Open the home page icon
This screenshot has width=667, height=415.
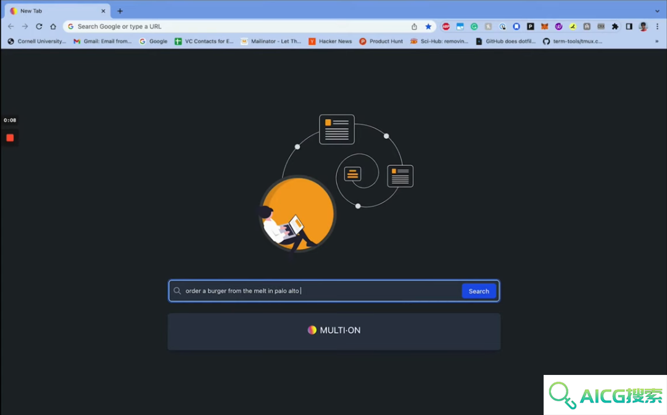(52, 27)
